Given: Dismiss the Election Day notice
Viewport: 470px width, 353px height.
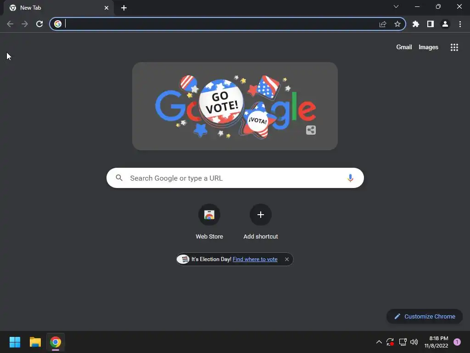Looking at the screenshot, I should 287,259.
